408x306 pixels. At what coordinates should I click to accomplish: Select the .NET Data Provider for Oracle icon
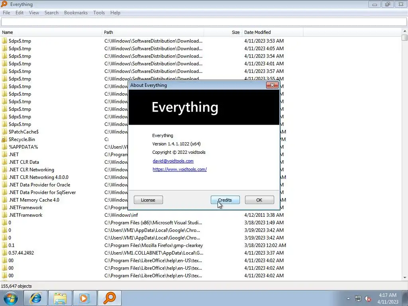pyautogui.click(x=4, y=185)
